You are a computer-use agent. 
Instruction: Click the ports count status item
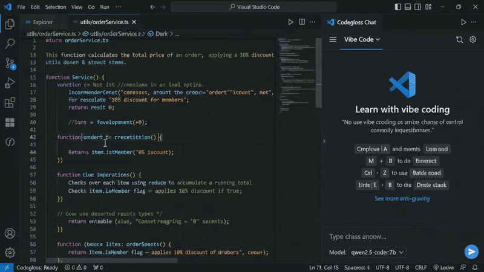click(98, 267)
